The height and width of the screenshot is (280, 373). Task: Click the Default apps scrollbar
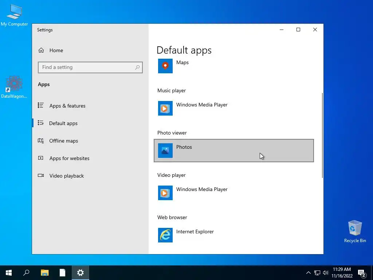[x=322, y=135]
